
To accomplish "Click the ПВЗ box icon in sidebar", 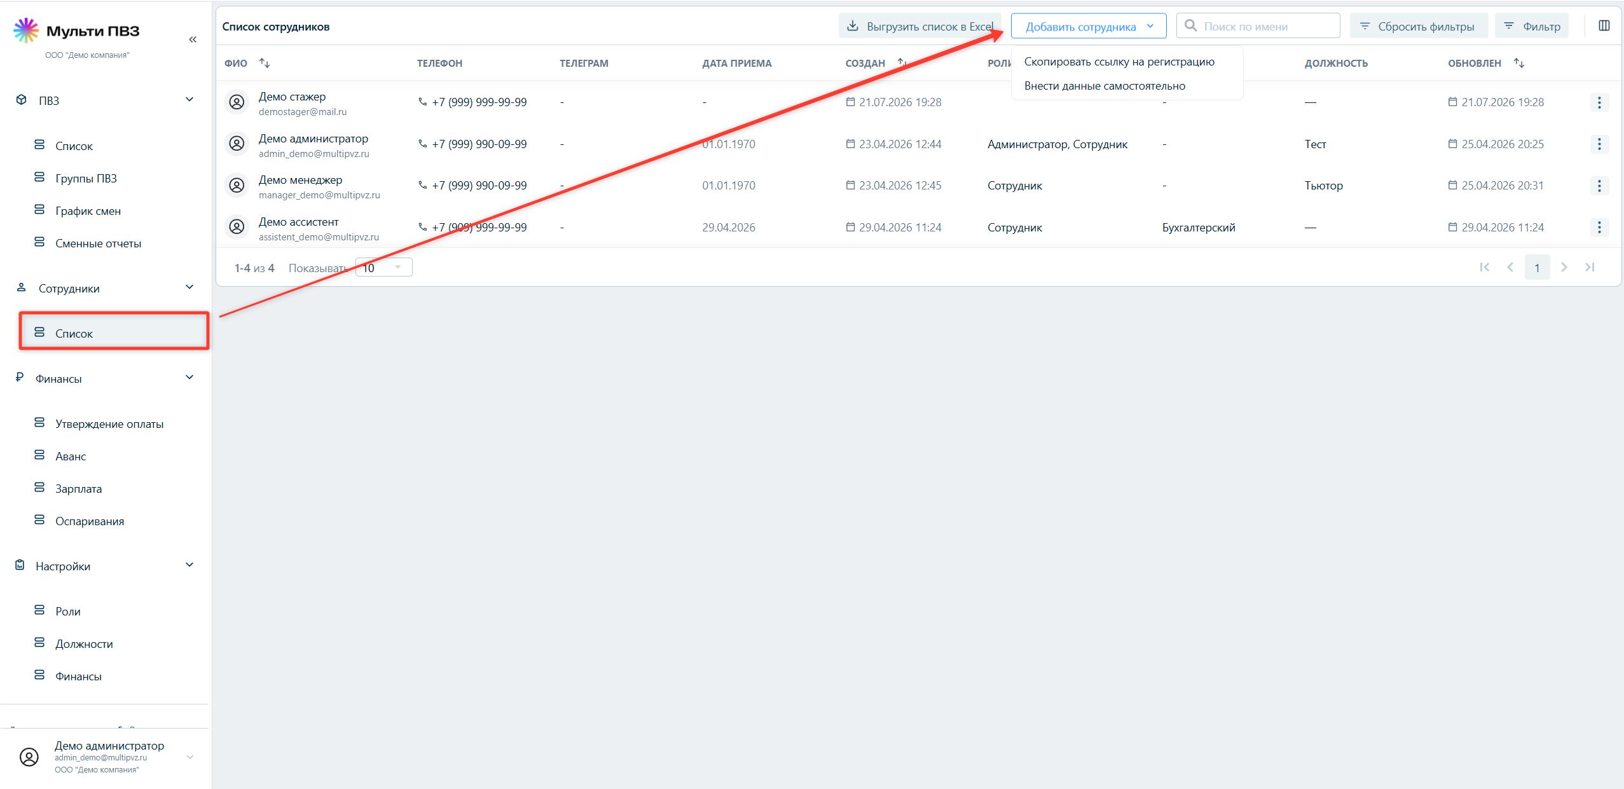I will (x=22, y=100).
